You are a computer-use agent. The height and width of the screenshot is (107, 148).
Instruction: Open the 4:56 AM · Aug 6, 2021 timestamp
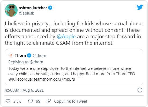tap(24, 90)
